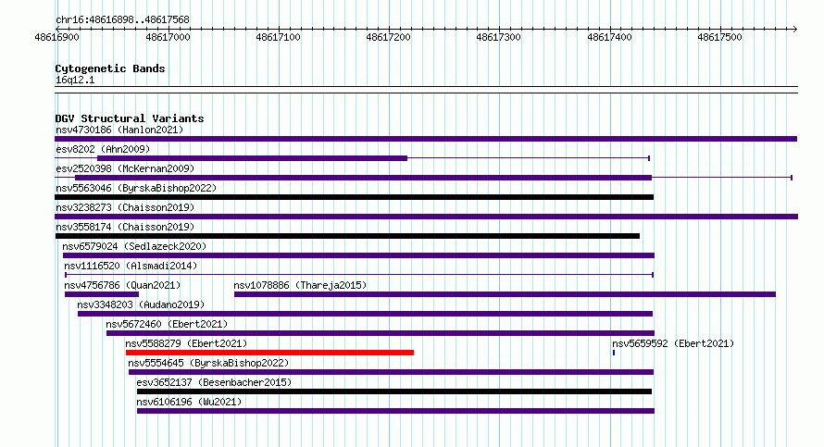
Task: Select the esv2520398 purple variant bar
Action: coord(363,178)
